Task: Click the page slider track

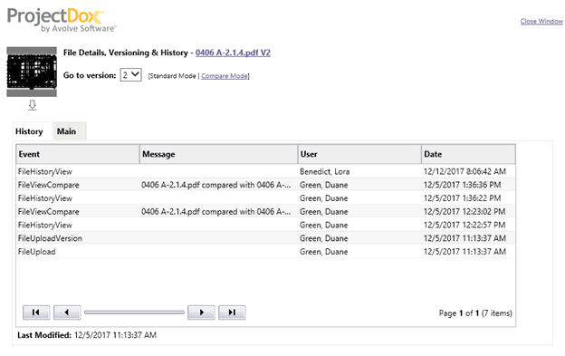Action: pos(134,313)
